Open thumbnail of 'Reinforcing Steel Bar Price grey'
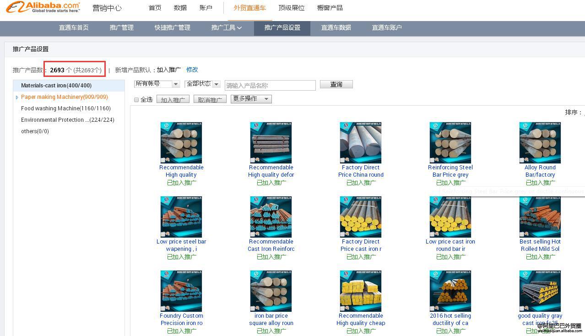 point(450,143)
